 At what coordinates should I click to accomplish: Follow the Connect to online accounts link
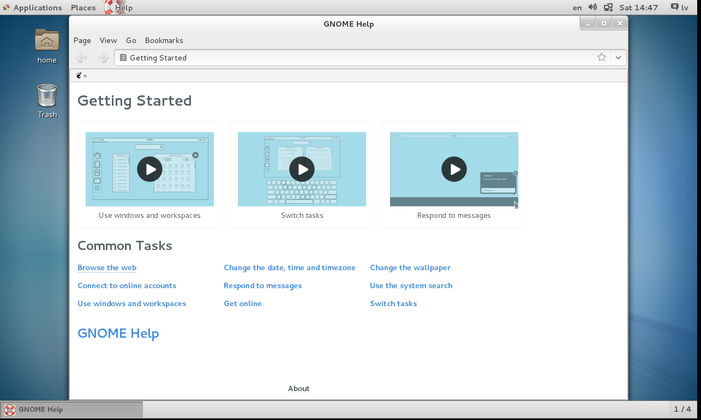pyautogui.click(x=127, y=285)
